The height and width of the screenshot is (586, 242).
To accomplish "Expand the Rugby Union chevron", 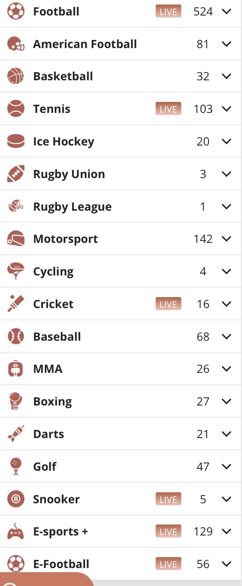I will coord(227,174).
